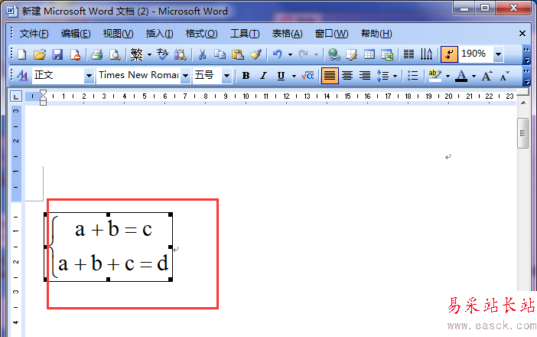This screenshot has height=337, width=537.
Task: Open the 帮助(H) menu
Action: click(x=376, y=34)
